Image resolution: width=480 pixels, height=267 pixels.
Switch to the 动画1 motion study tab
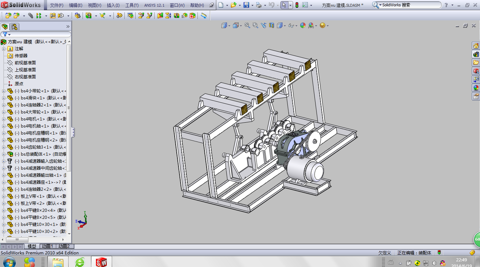(x=47, y=246)
